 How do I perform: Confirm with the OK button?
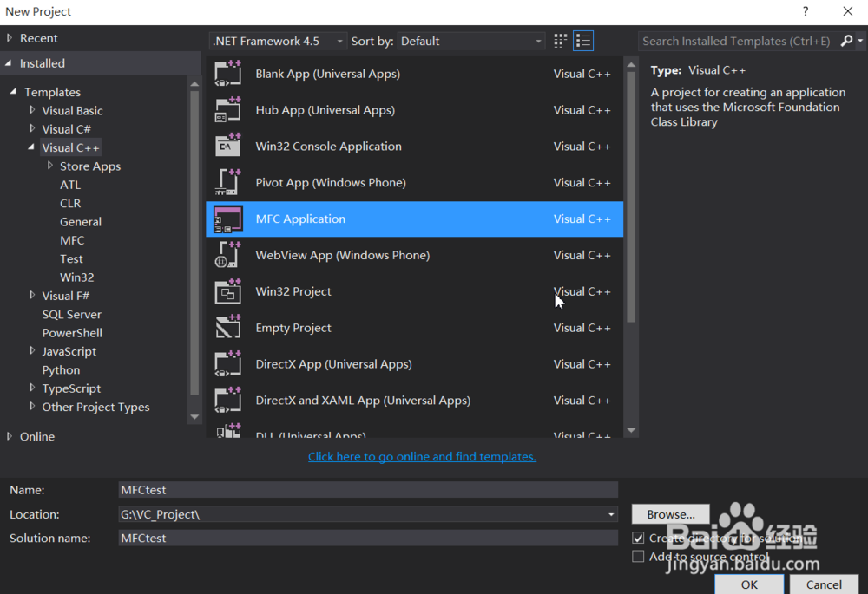tap(749, 584)
